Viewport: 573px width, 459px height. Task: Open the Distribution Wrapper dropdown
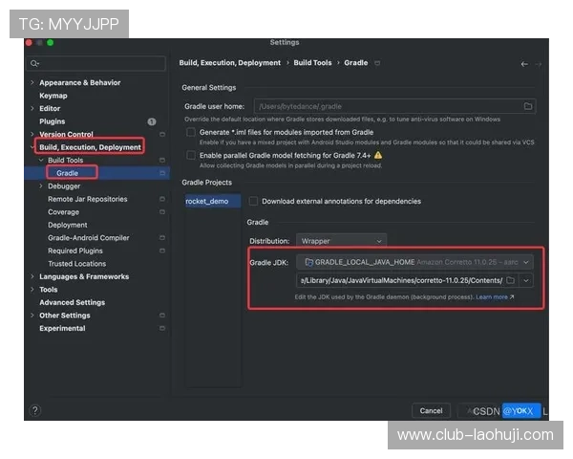[341, 241]
